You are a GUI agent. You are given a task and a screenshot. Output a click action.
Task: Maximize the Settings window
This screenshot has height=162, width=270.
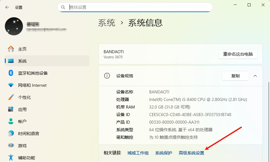click(x=249, y=5)
